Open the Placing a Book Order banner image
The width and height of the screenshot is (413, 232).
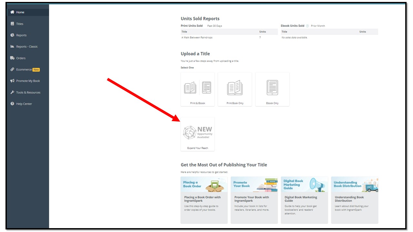204,184
